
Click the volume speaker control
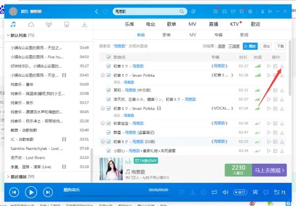click(225, 192)
